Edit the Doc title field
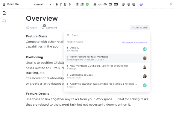This screenshot has width=176, height=117. pyautogui.click(x=13, y=4)
